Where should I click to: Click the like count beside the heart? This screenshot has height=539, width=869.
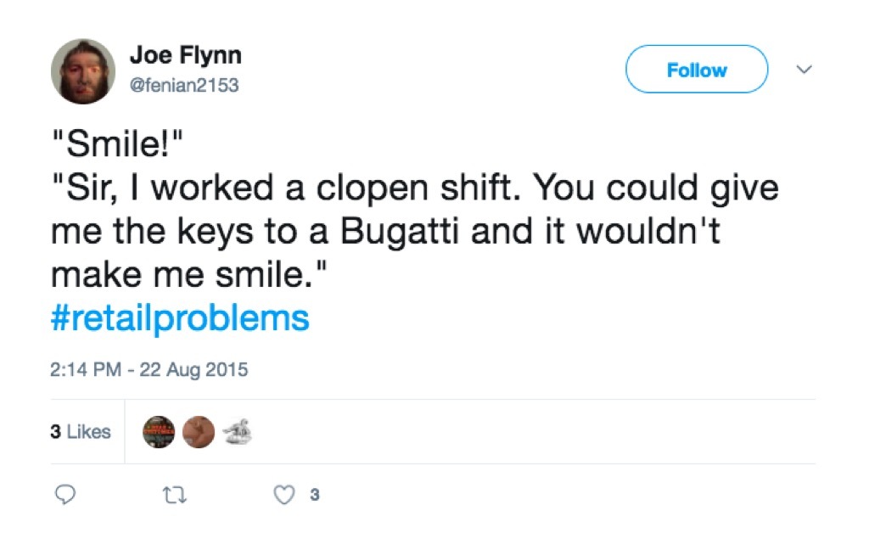314,495
